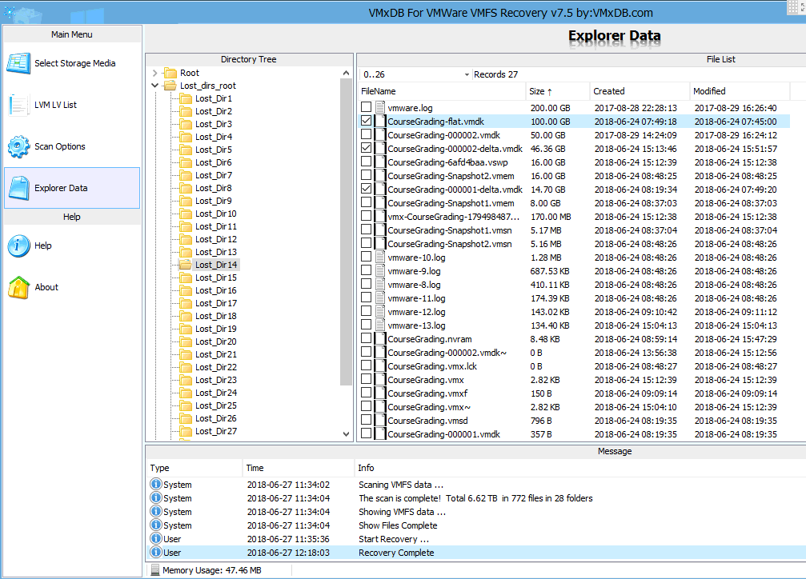Click the About house icon
806x579 pixels.
tap(18, 287)
